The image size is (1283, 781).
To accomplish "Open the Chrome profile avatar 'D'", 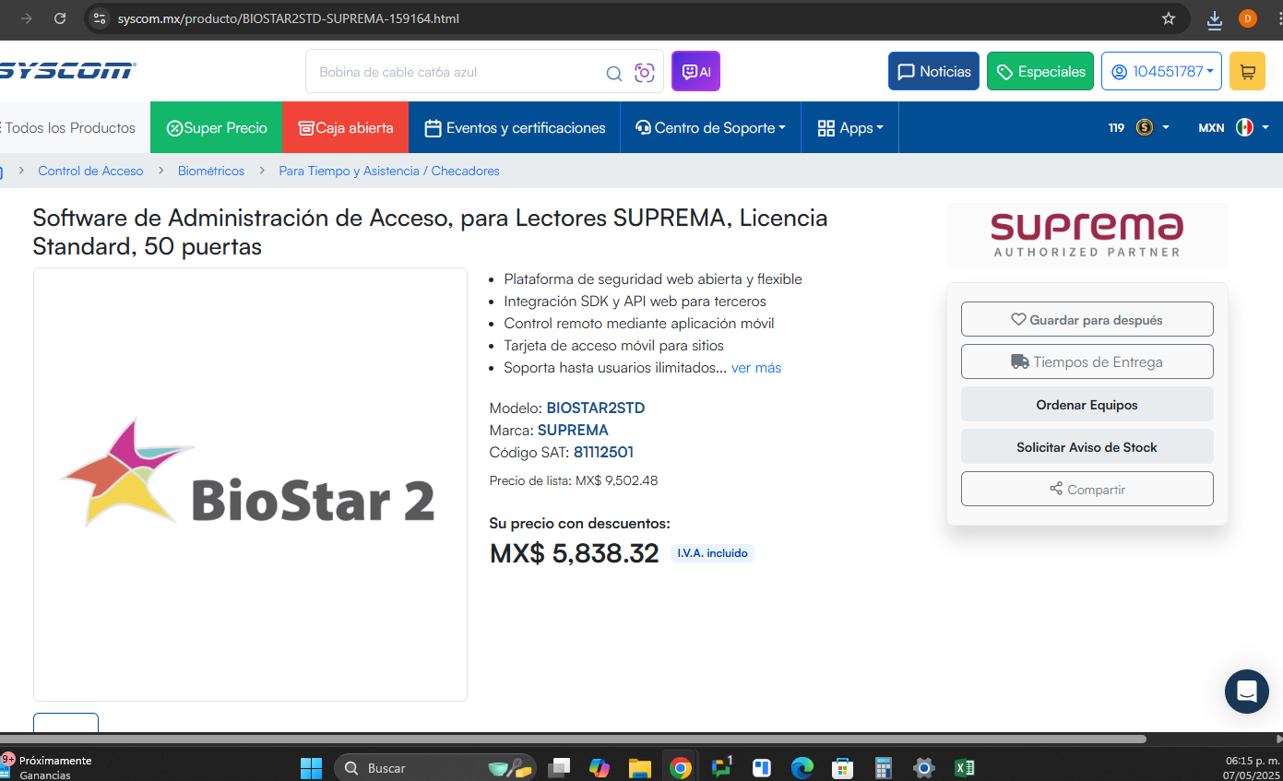I will pyautogui.click(x=1248, y=18).
